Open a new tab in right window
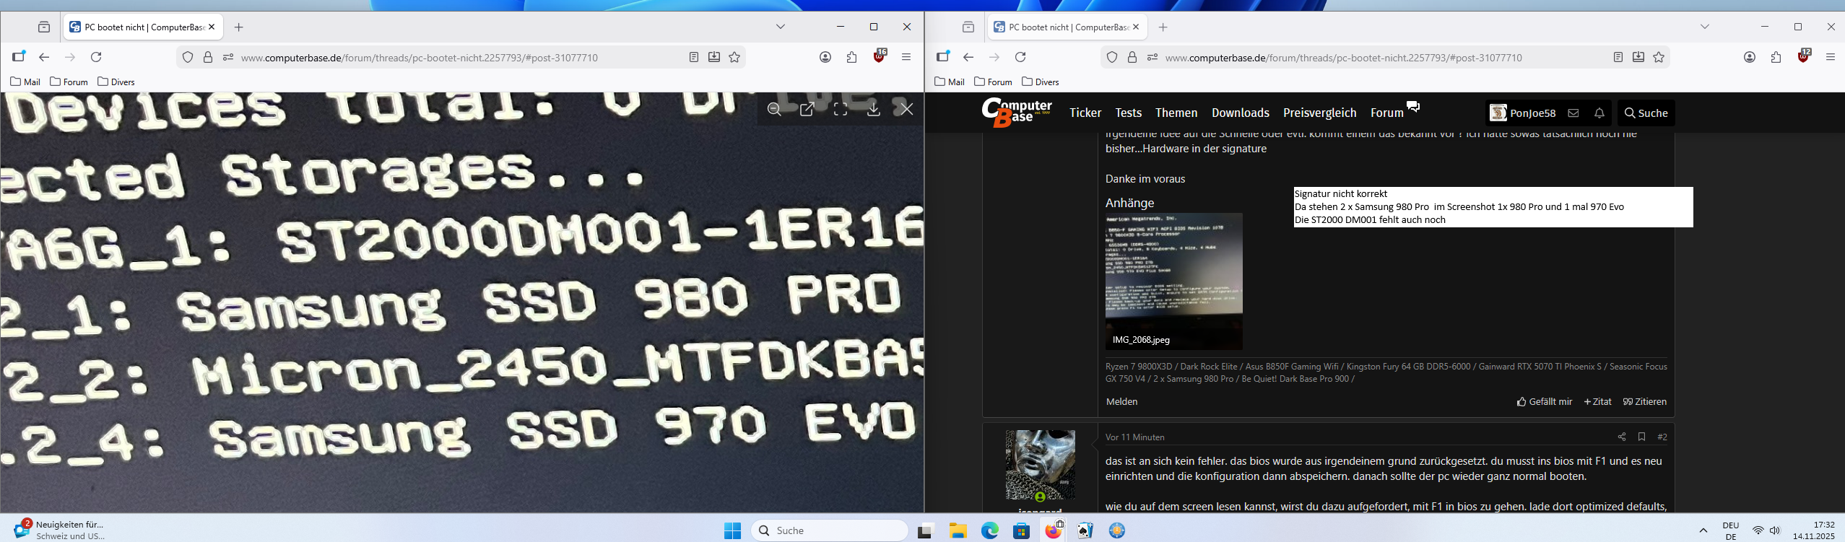Screen dimensions: 1845x542 pos(1163,27)
